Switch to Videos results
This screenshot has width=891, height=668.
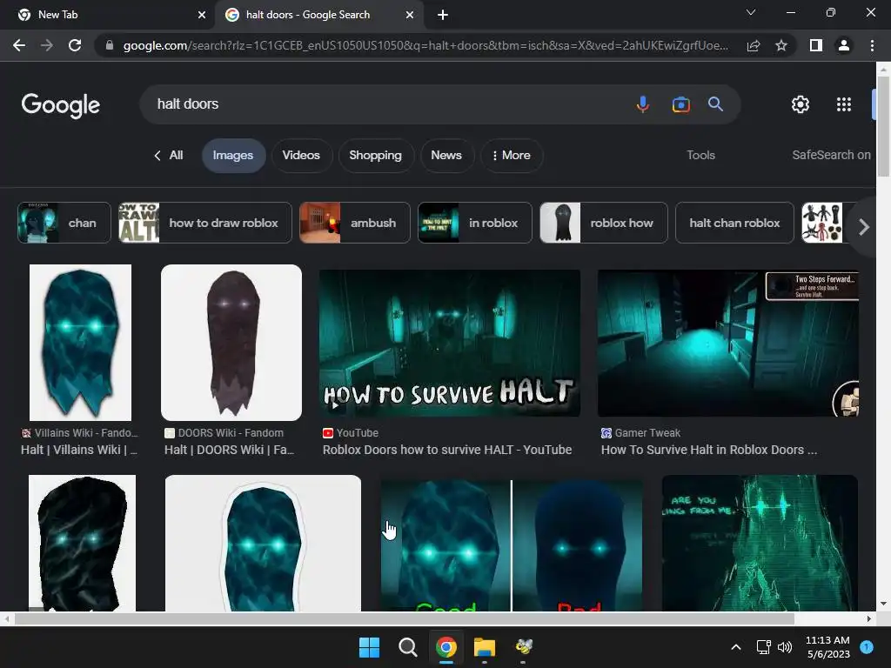click(301, 156)
